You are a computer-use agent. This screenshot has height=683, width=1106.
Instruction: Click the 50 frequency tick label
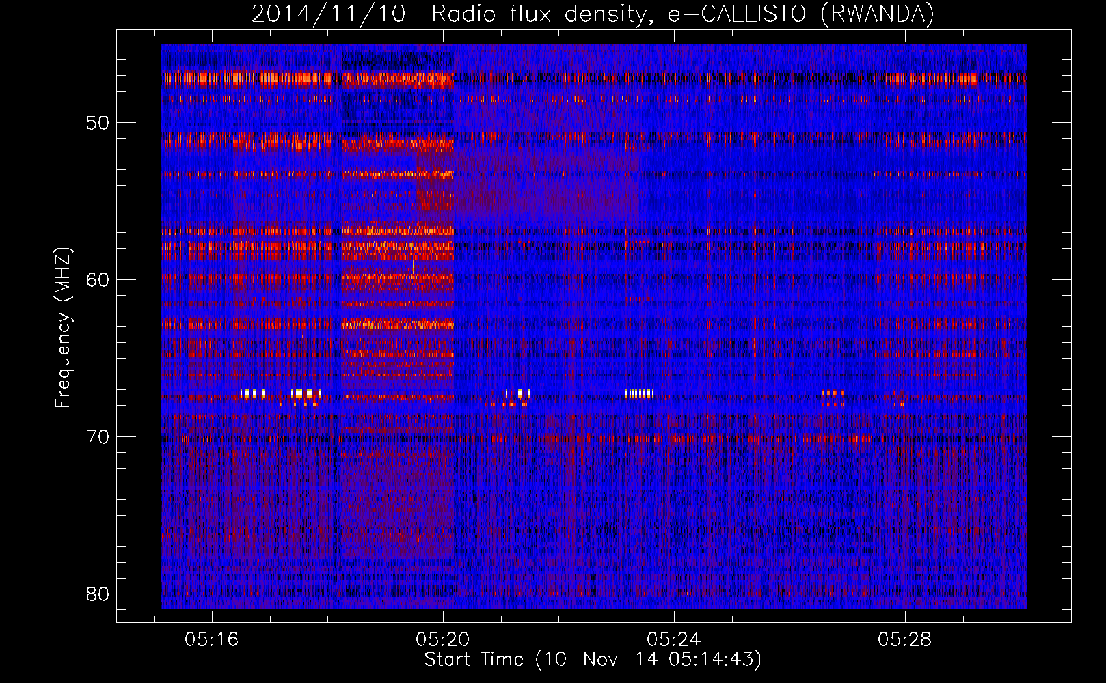pyautogui.click(x=98, y=123)
